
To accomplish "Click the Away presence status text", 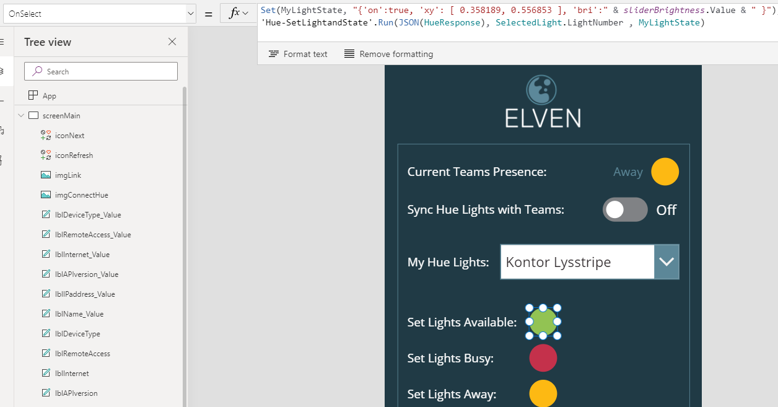I will click(x=628, y=172).
